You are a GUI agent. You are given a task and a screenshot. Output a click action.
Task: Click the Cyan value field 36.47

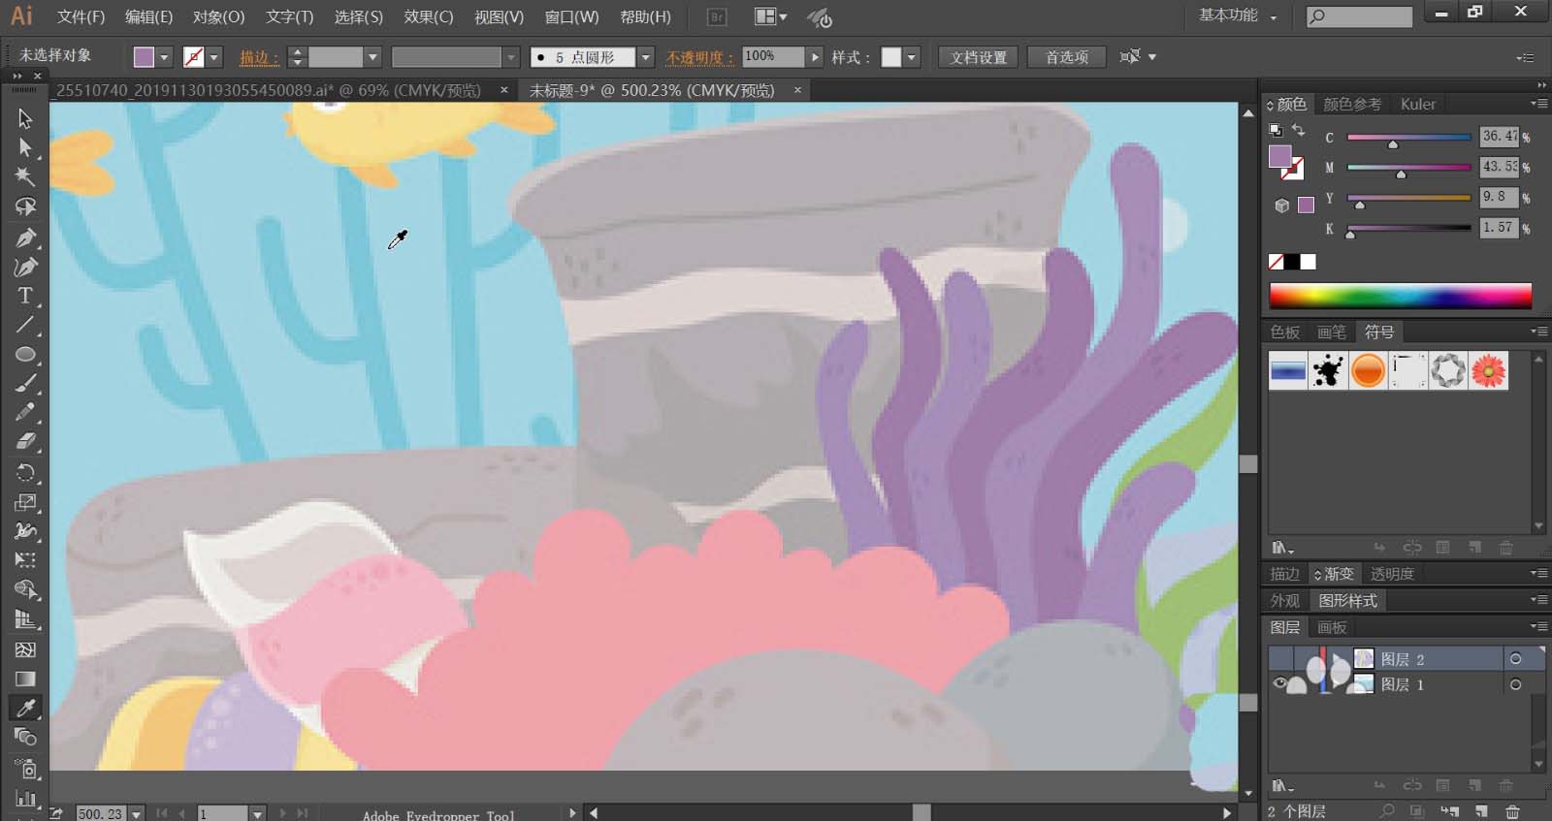click(1499, 137)
